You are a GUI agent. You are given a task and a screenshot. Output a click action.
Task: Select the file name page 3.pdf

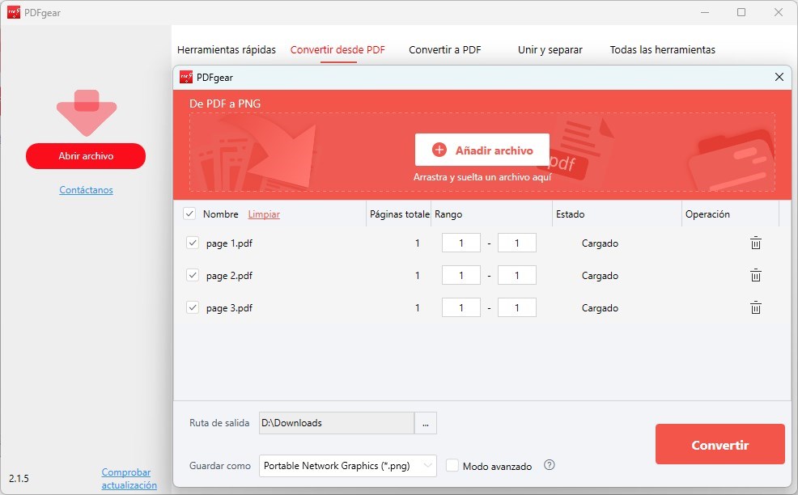pos(229,308)
